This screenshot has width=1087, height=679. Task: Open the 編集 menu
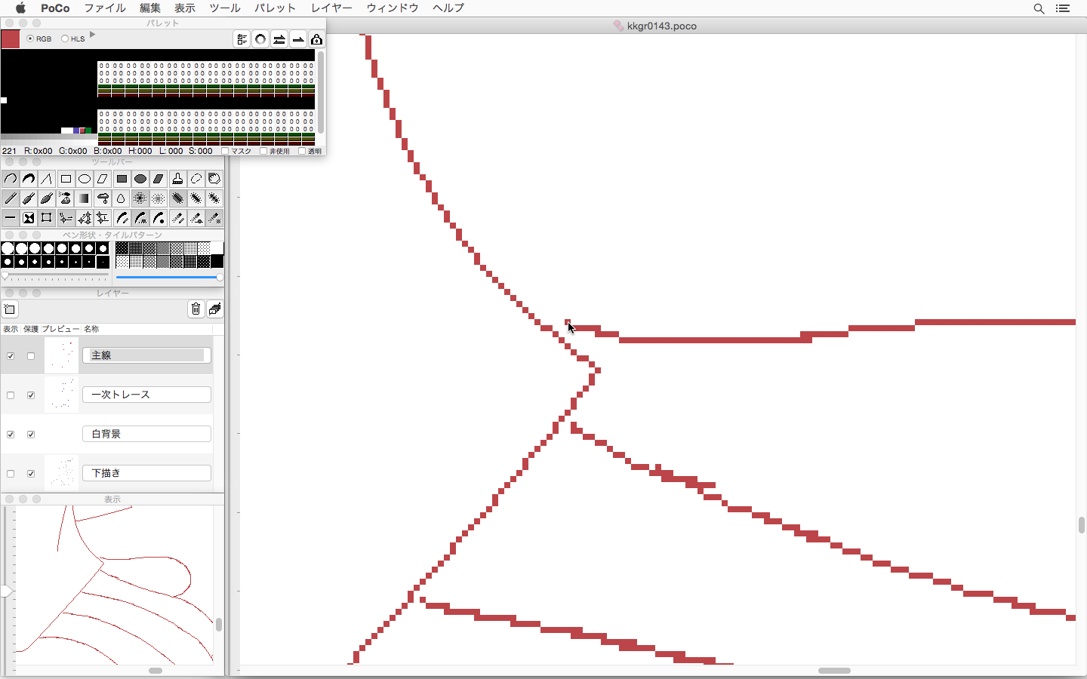click(150, 8)
